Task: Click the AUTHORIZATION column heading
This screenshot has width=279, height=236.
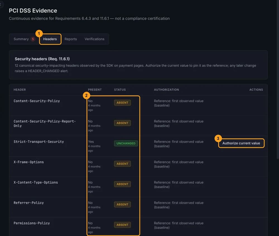Action: click(x=166, y=90)
